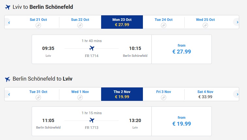247x140 pixels.
Task: Select the Wed 1 Nov date tab
Action: (80, 94)
